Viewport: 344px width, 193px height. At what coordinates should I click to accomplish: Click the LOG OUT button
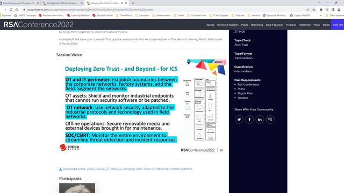pos(338,25)
